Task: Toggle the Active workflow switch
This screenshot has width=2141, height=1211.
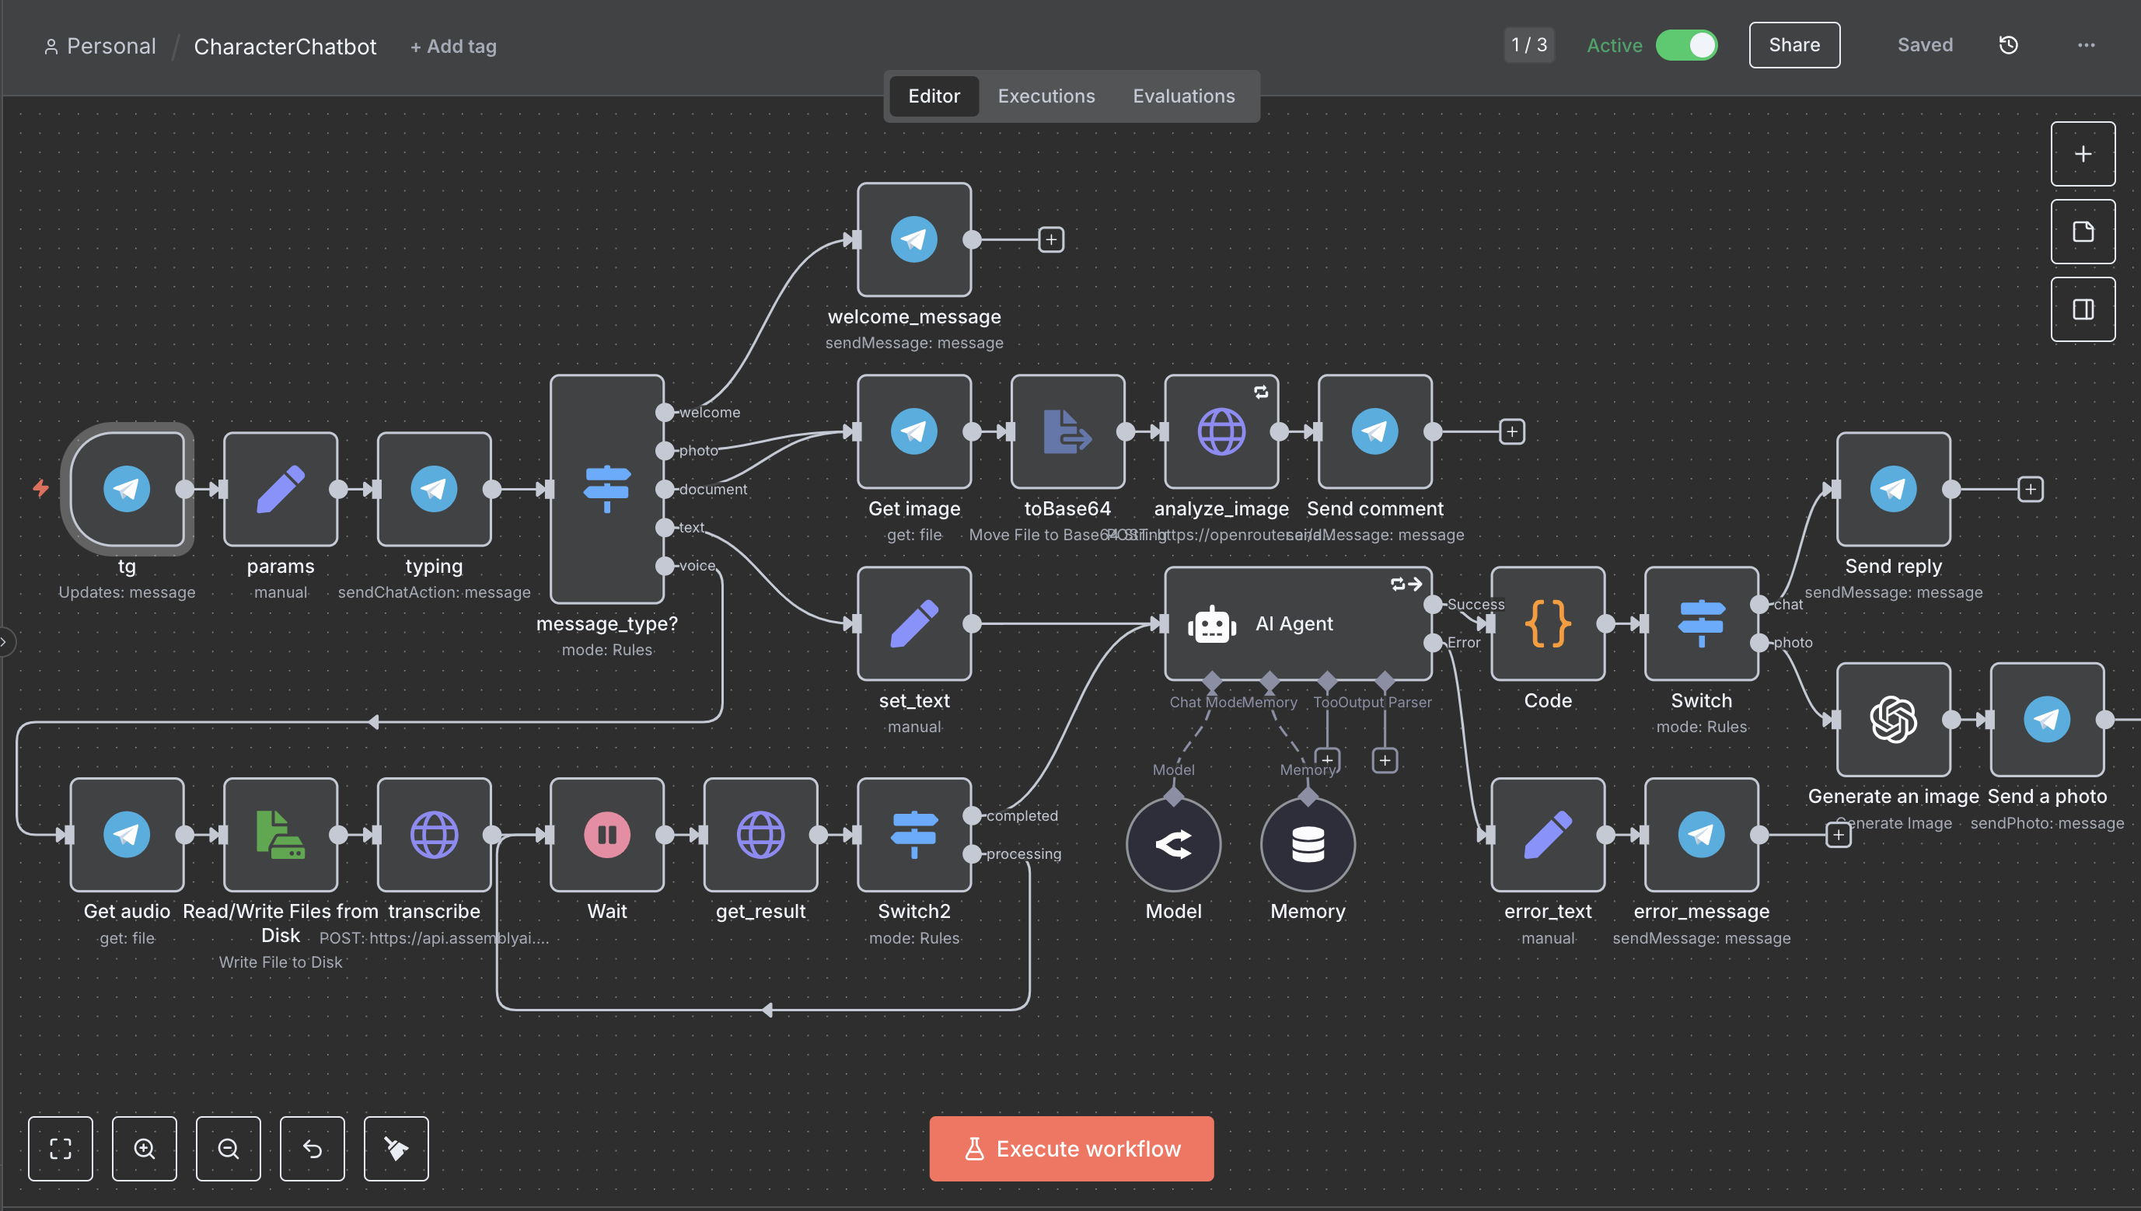Action: [1685, 45]
